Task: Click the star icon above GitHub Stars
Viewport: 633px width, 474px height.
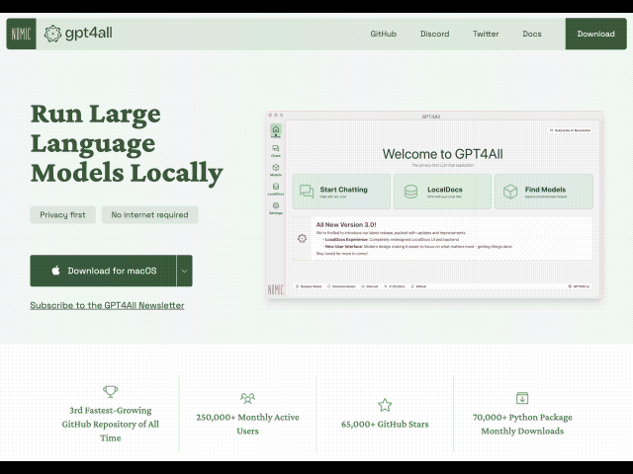Action: 385,405
